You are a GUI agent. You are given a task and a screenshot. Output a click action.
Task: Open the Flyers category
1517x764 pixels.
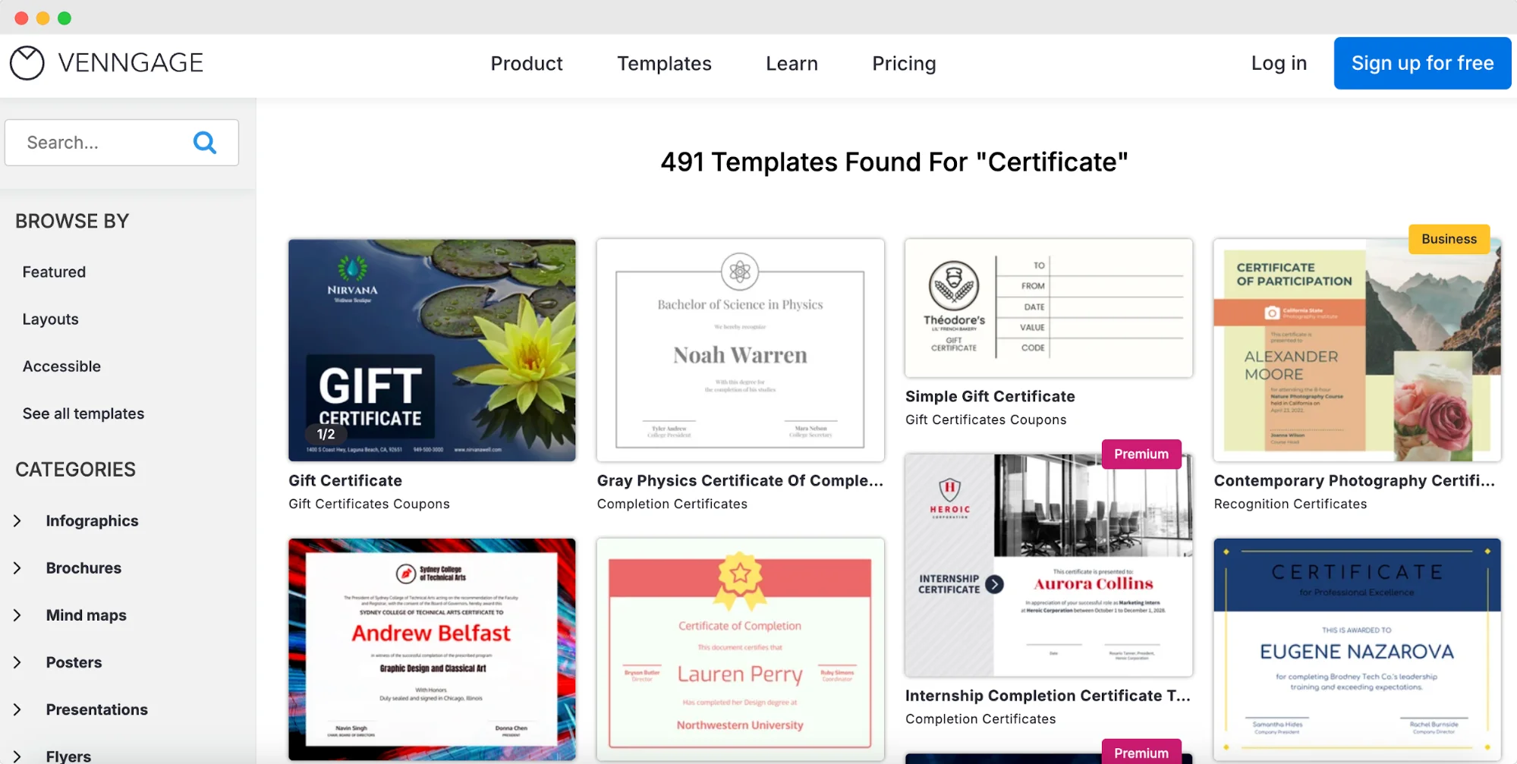click(68, 756)
